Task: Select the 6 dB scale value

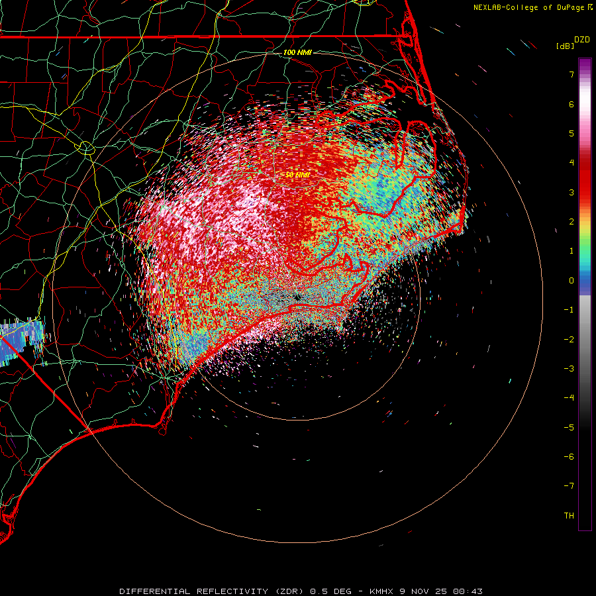Action: point(571,104)
